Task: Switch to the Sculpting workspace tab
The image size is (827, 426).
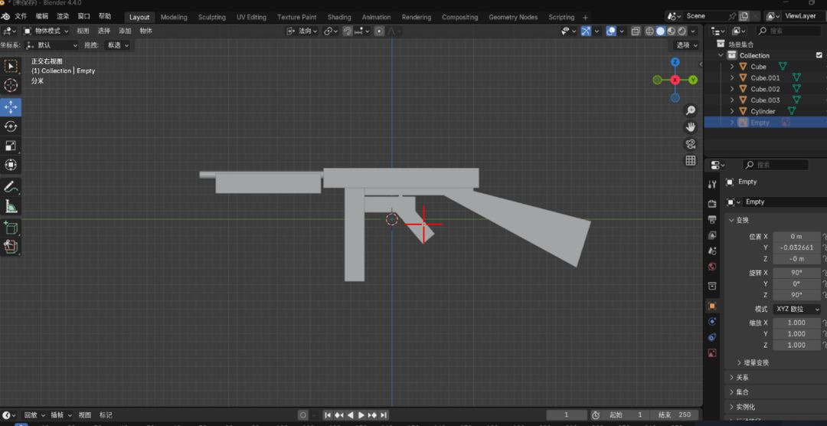Action: [211, 18]
